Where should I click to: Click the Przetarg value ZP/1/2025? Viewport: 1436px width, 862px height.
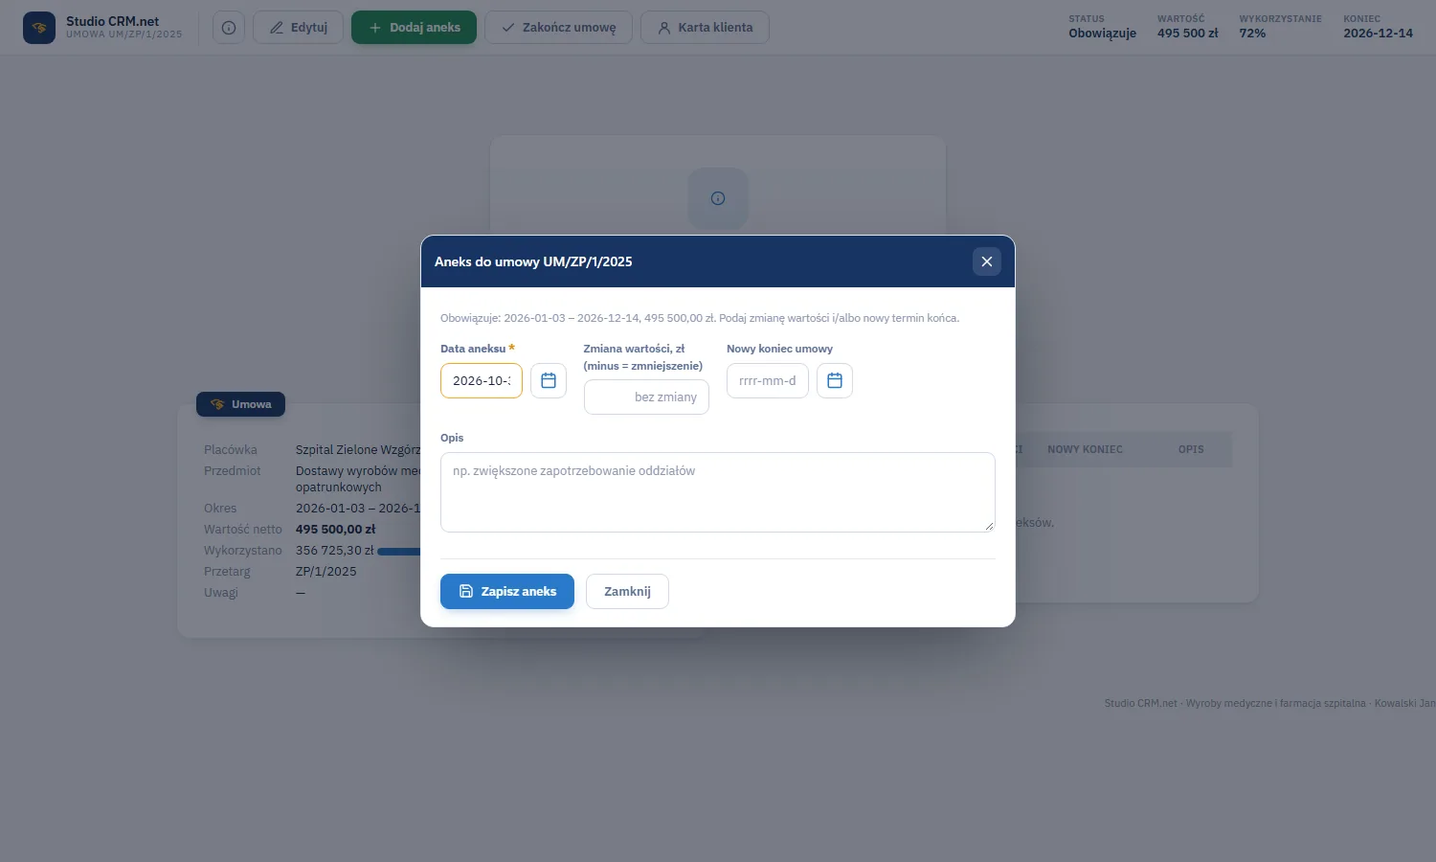[x=325, y=572]
